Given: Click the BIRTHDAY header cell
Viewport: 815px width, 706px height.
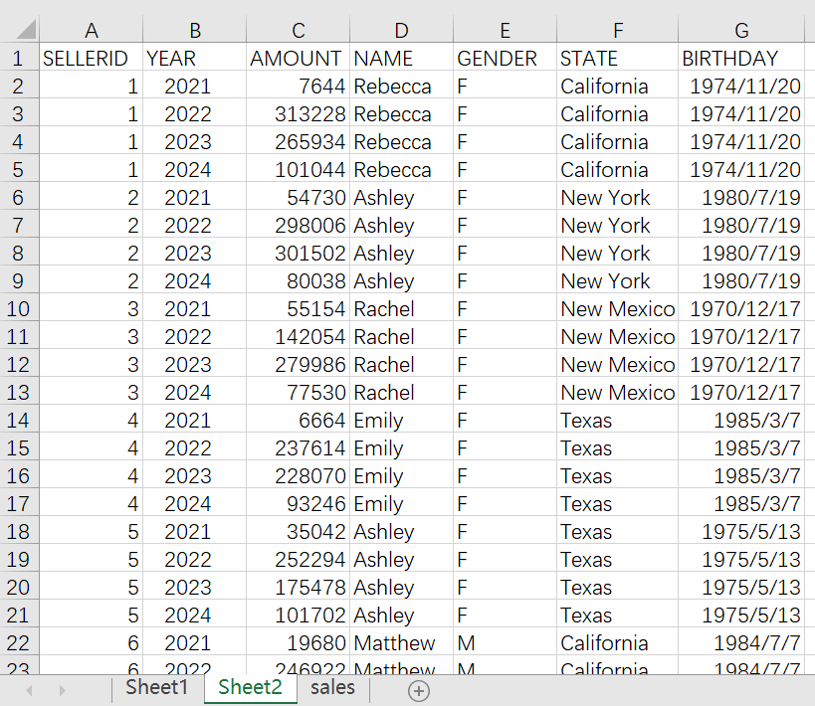Looking at the screenshot, I should point(730,59).
